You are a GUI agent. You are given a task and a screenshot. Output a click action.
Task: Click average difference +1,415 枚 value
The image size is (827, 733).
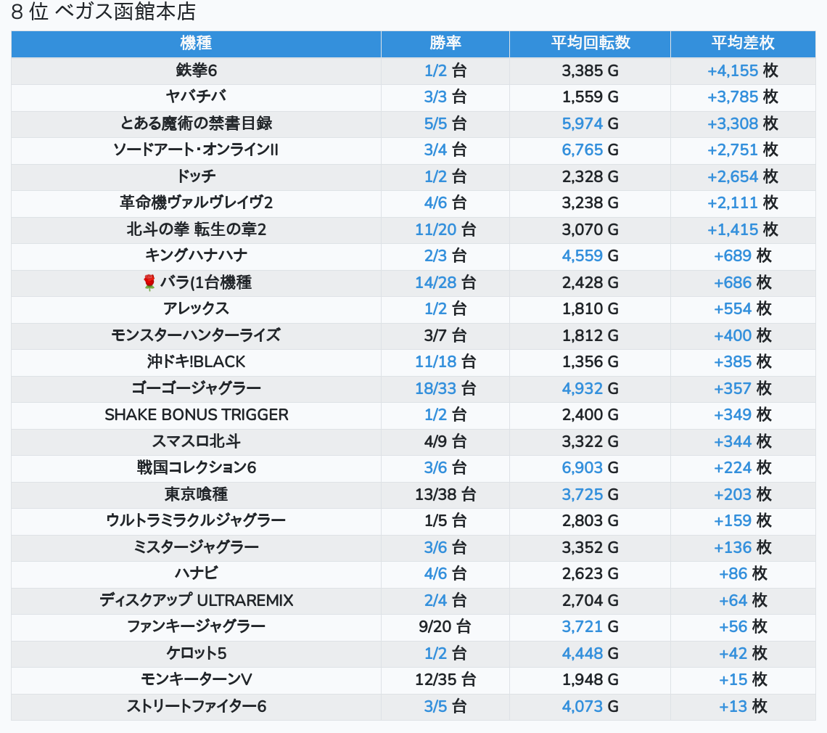click(x=743, y=229)
